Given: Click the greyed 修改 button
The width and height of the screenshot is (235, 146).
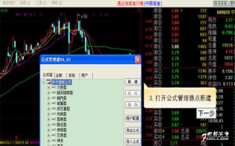Looking at the screenshot, I should [133, 93].
